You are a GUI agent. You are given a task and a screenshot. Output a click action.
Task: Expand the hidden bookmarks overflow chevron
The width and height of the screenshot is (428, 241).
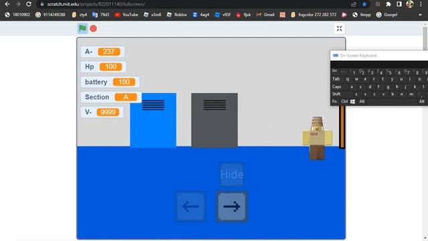[x=420, y=15]
